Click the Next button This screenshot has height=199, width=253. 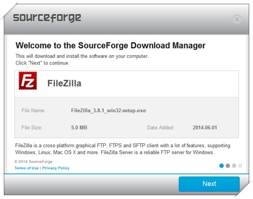click(x=209, y=184)
